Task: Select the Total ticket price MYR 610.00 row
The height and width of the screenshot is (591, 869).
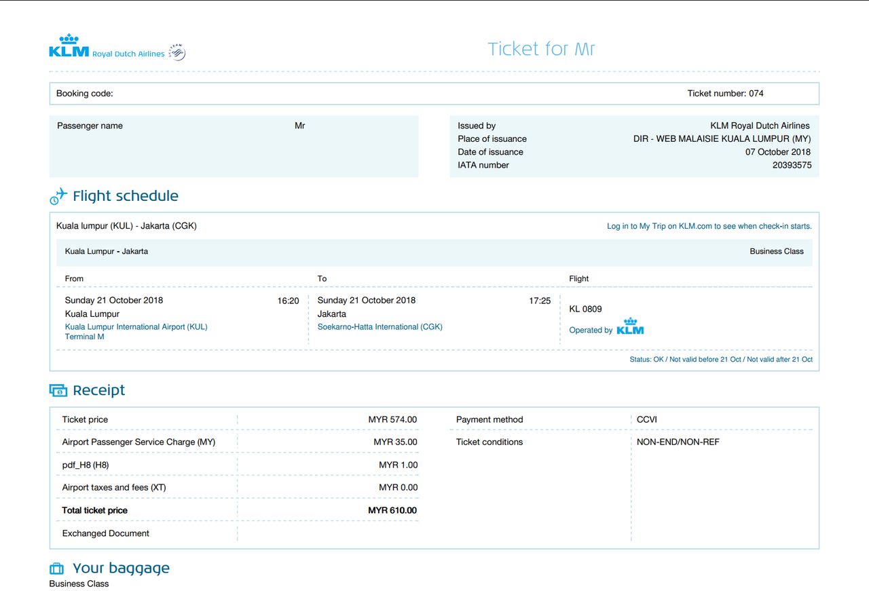Action: 233,510
